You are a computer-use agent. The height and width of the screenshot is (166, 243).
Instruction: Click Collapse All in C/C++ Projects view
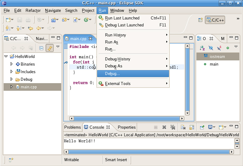[41, 48]
